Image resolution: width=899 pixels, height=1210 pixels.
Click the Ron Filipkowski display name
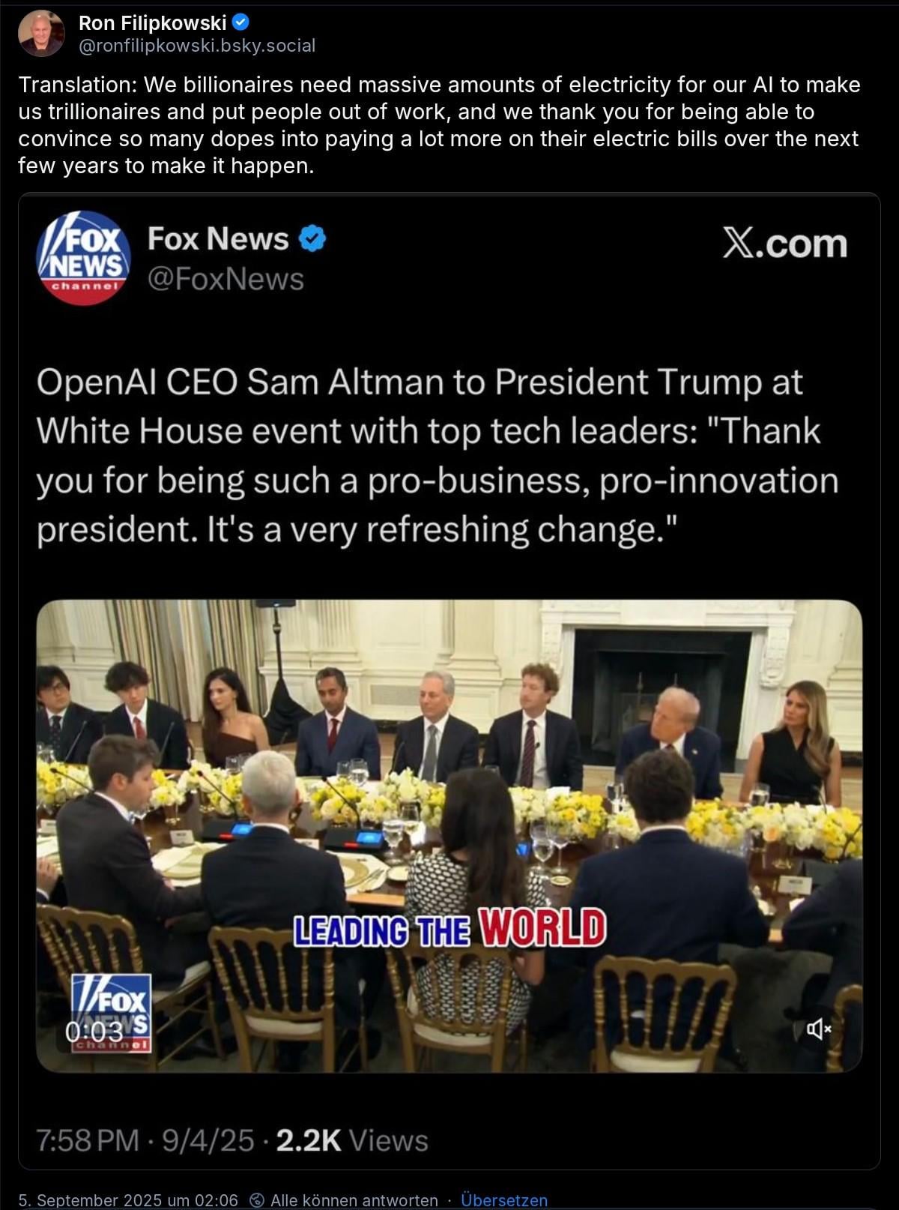(x=153, y=23)
